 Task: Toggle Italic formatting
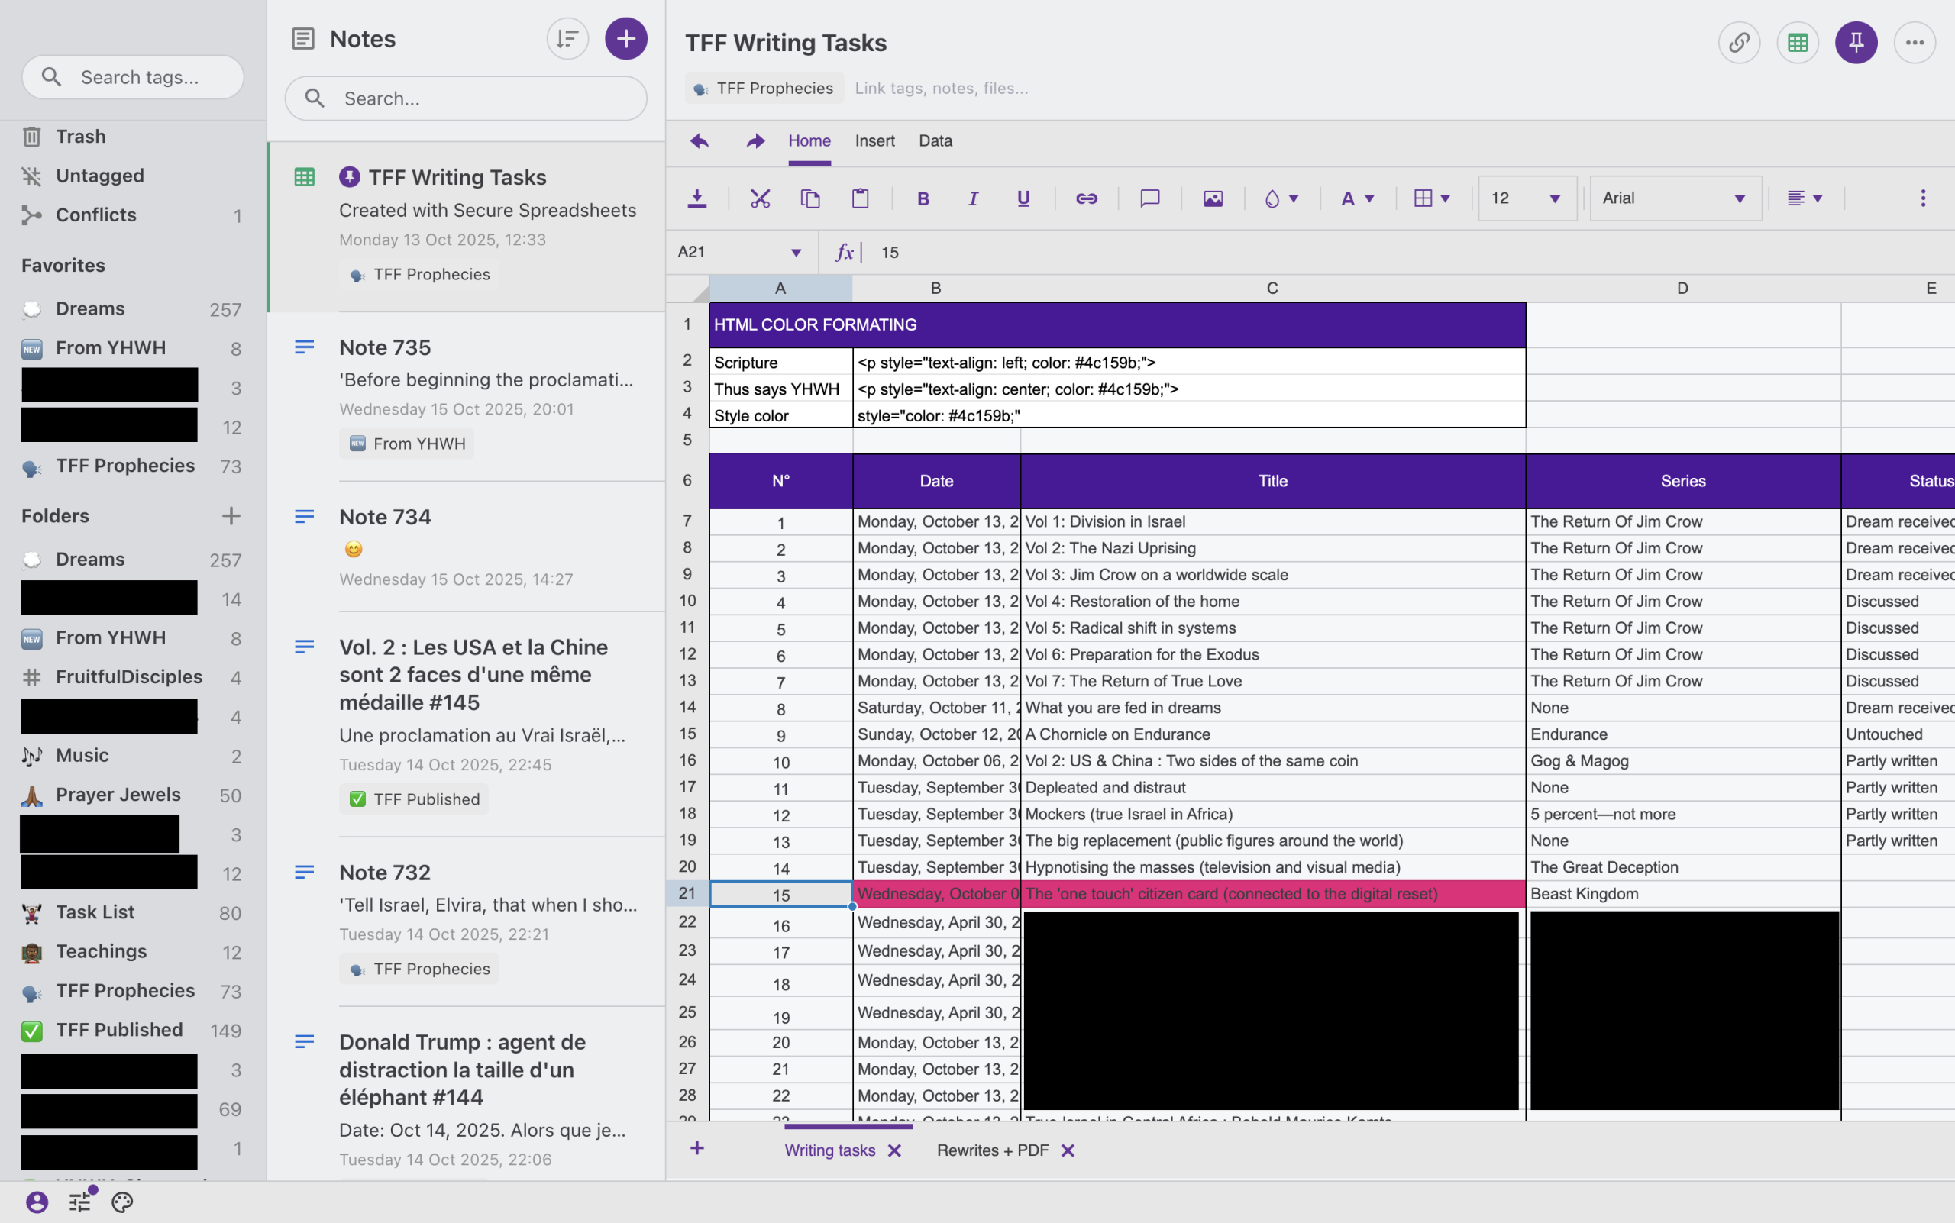[973, 198]
